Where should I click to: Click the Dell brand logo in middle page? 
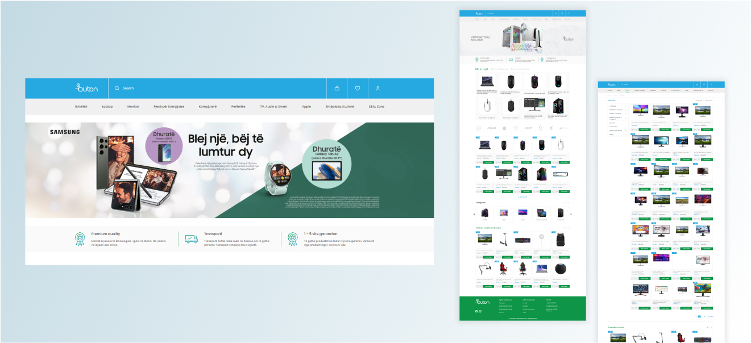478,128
